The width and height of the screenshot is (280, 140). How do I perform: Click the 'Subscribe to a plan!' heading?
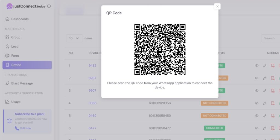[30, 114]
